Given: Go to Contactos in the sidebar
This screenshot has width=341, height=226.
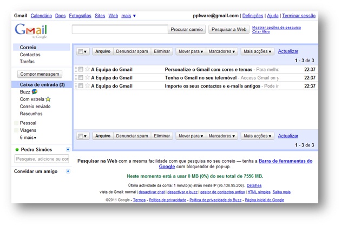Looking at the screenshot, I should point(30,55).
